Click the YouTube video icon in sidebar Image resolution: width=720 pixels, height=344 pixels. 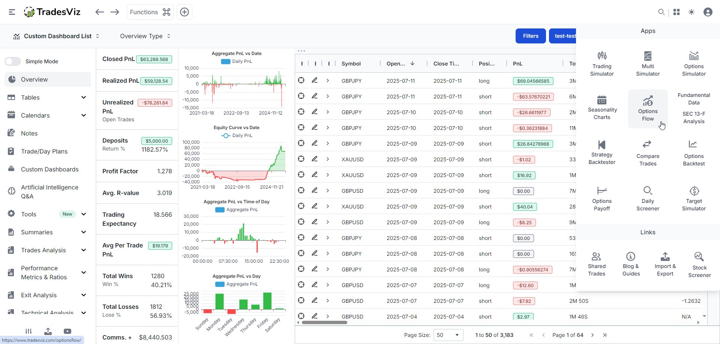tap(67, 331)
